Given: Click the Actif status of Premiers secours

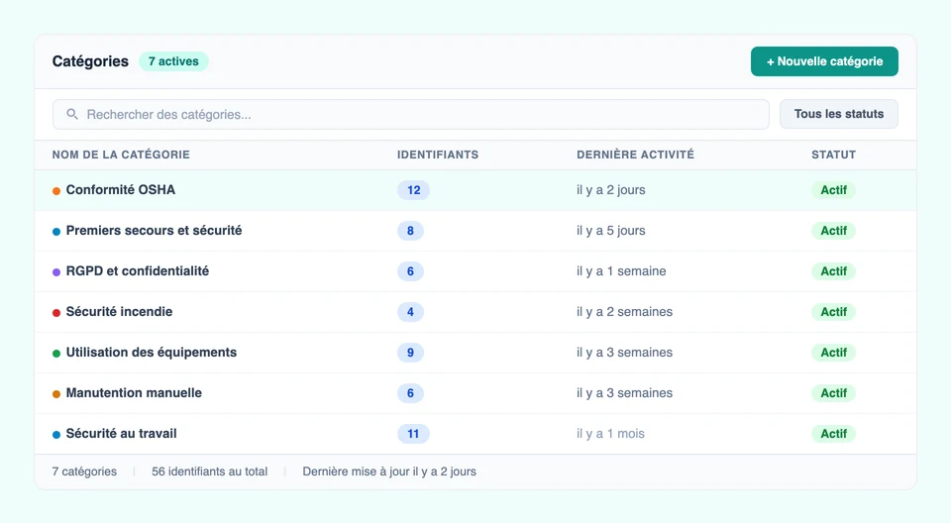Looking at the screenshot, I should point(833,231).
